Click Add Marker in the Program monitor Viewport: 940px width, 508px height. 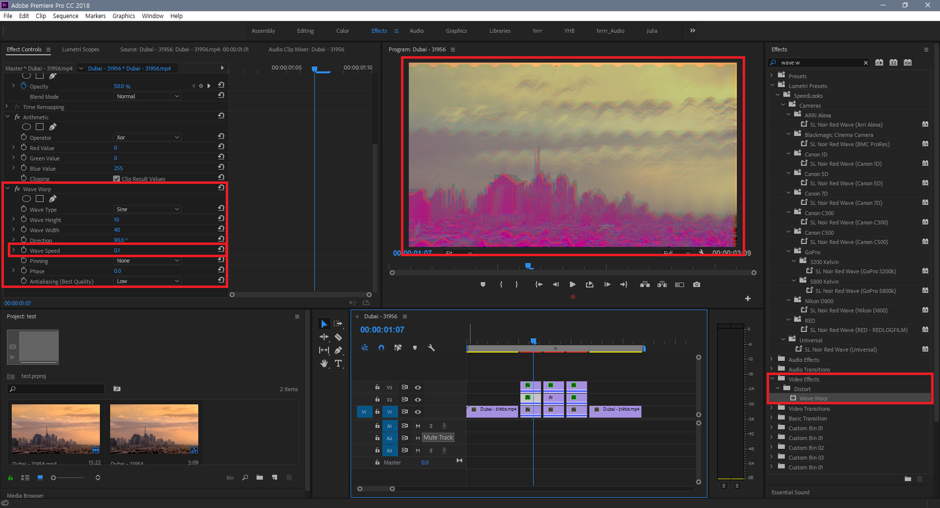483,285
